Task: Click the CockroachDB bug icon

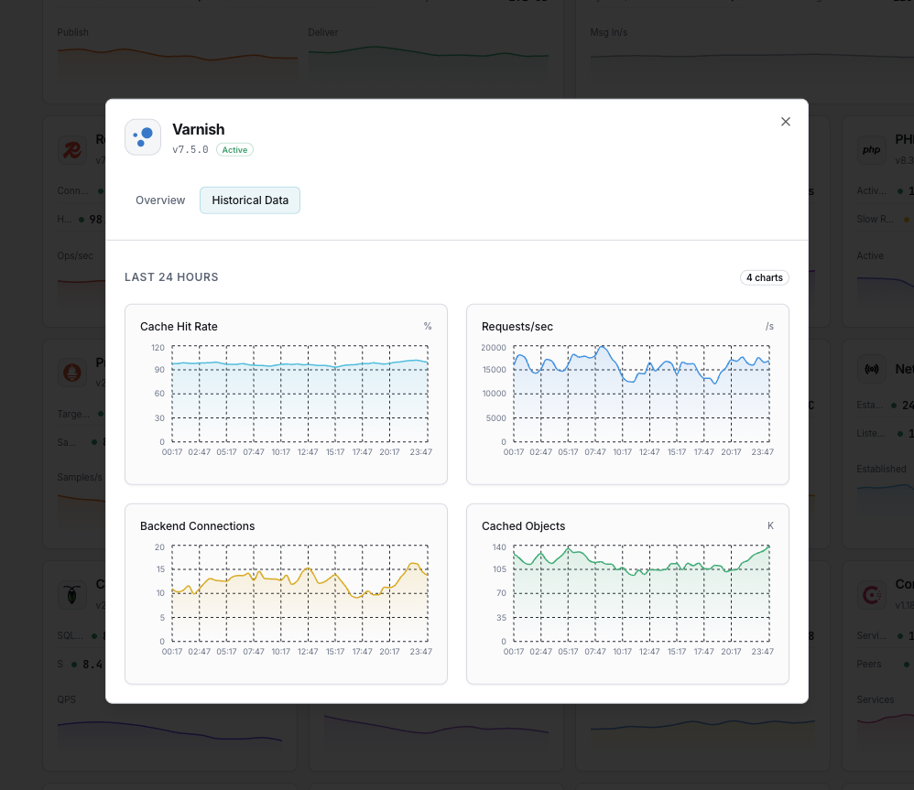Action: click(72, 593)
